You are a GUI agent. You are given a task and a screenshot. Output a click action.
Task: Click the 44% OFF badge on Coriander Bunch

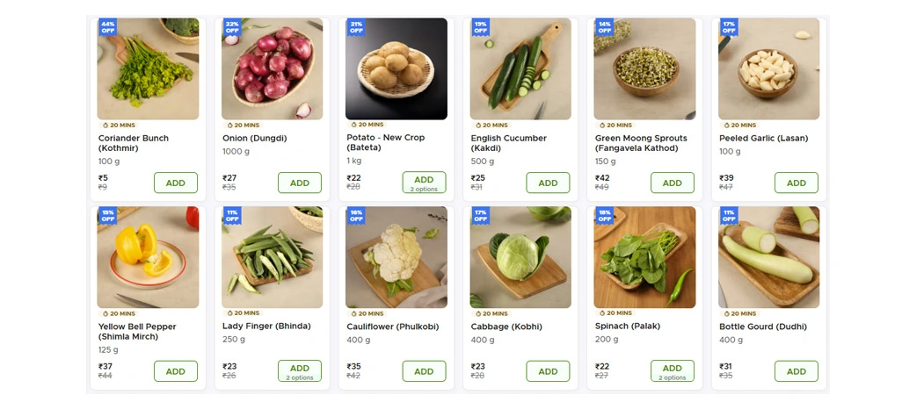pyautogui.click(x=108, y=27)
